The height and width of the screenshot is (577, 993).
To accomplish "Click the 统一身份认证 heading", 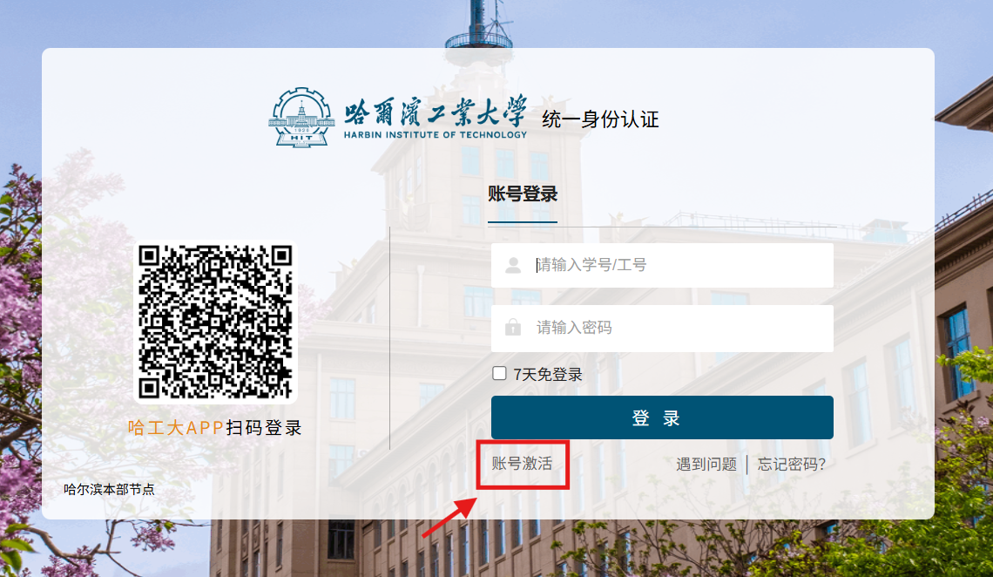I will (600, 119).
